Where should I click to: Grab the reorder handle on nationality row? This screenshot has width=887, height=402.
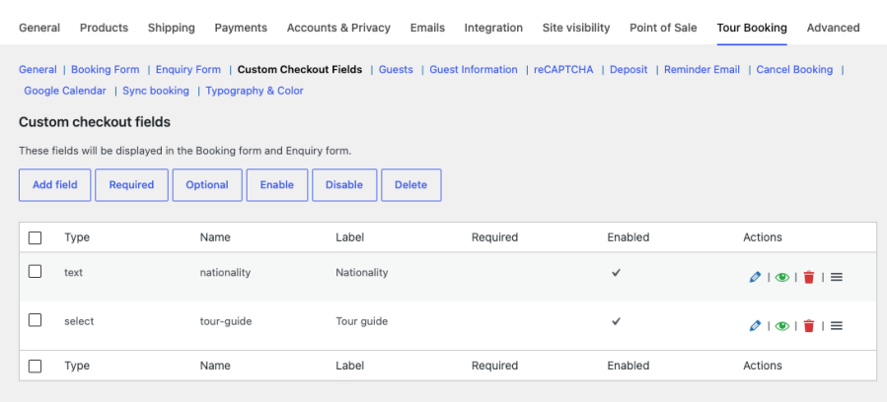click(x=837, y=277)
